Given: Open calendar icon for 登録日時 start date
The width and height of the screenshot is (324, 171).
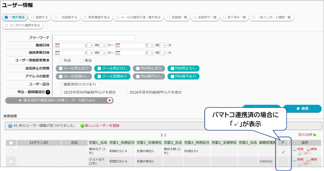Looking at the screenshot, I should coord(58,46).
